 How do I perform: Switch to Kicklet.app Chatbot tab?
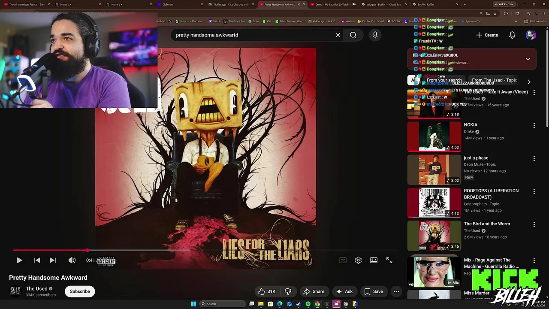point(231,4)
